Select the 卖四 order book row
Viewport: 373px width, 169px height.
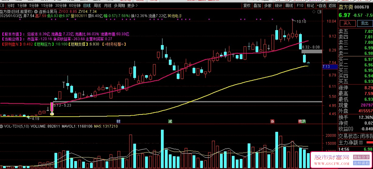point(356,37)
